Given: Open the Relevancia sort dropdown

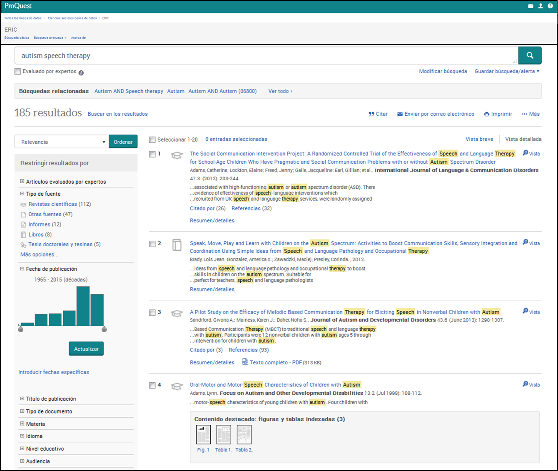Looking at the screenshot, I should tap(62, 142).
